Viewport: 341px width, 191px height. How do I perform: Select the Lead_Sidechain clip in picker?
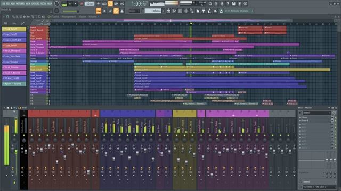click(x=14, y=56)
